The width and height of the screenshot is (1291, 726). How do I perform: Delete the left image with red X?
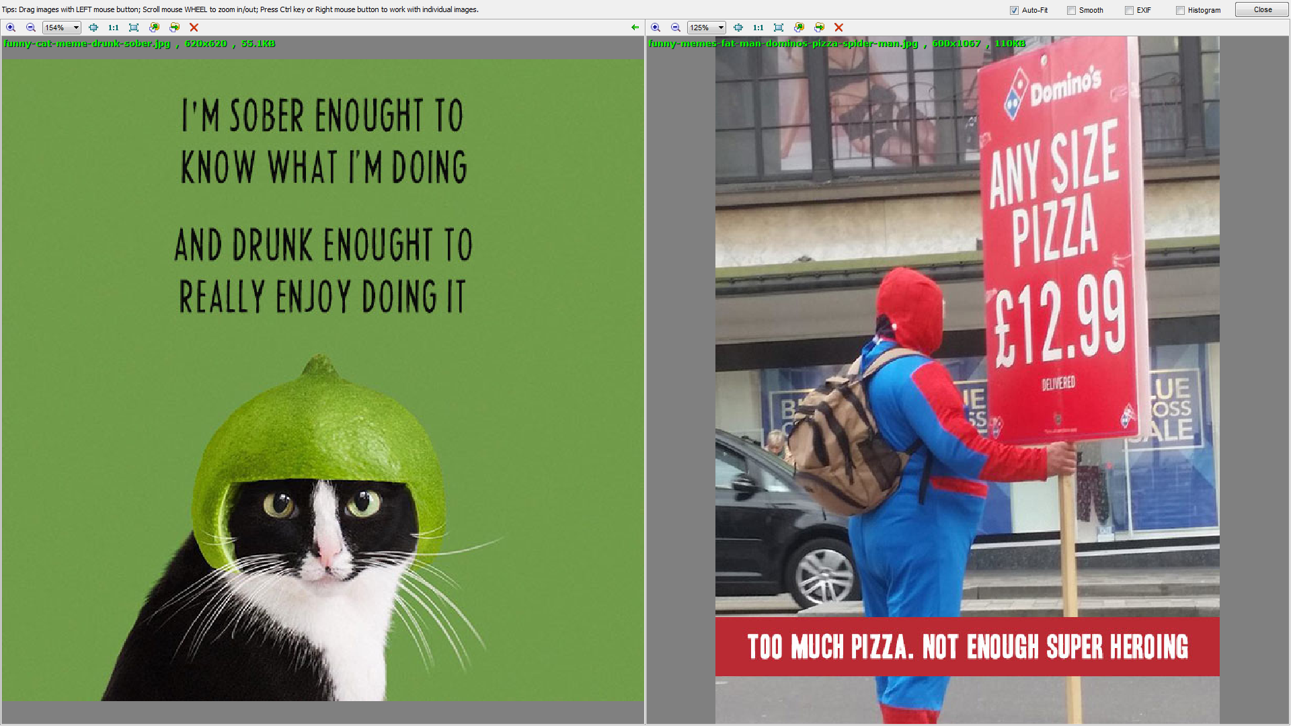coord(194,28)
